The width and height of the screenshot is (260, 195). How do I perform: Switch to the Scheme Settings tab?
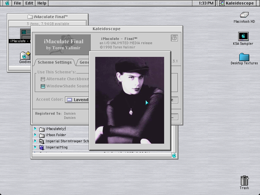(55, 62)
